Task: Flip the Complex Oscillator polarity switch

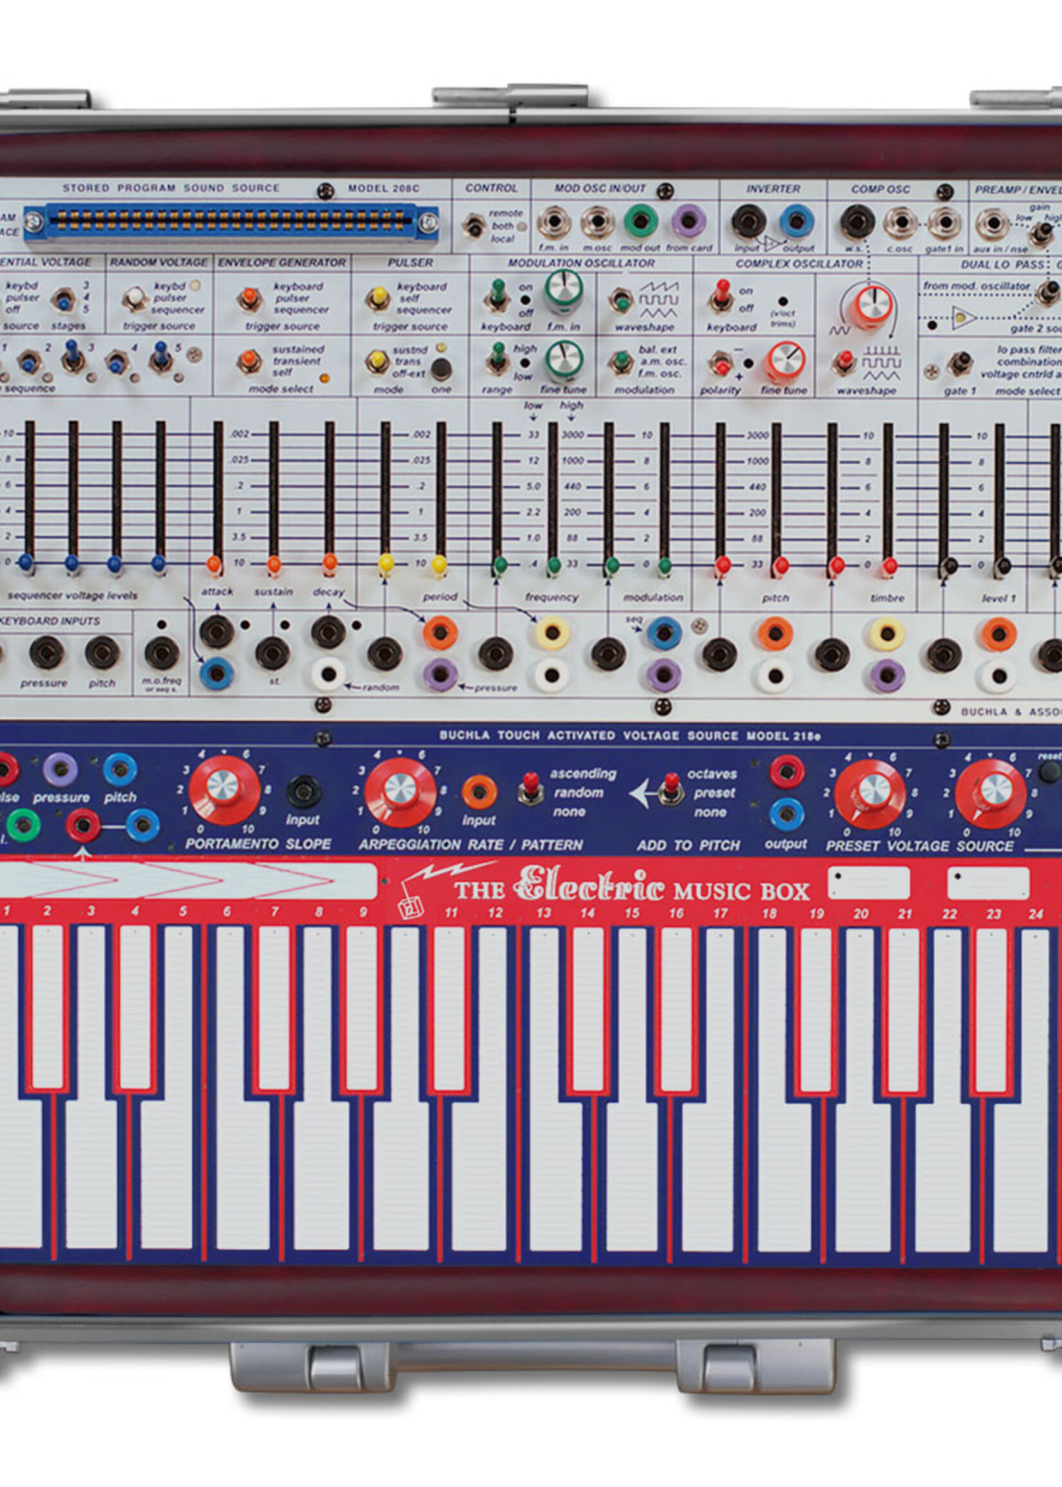Action: 721,364
